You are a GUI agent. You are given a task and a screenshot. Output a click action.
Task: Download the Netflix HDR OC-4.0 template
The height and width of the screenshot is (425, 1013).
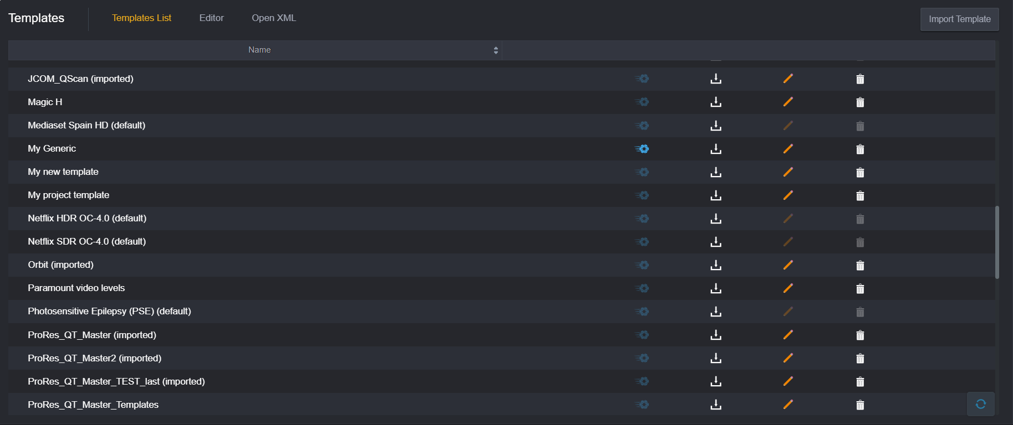[716, 219]
